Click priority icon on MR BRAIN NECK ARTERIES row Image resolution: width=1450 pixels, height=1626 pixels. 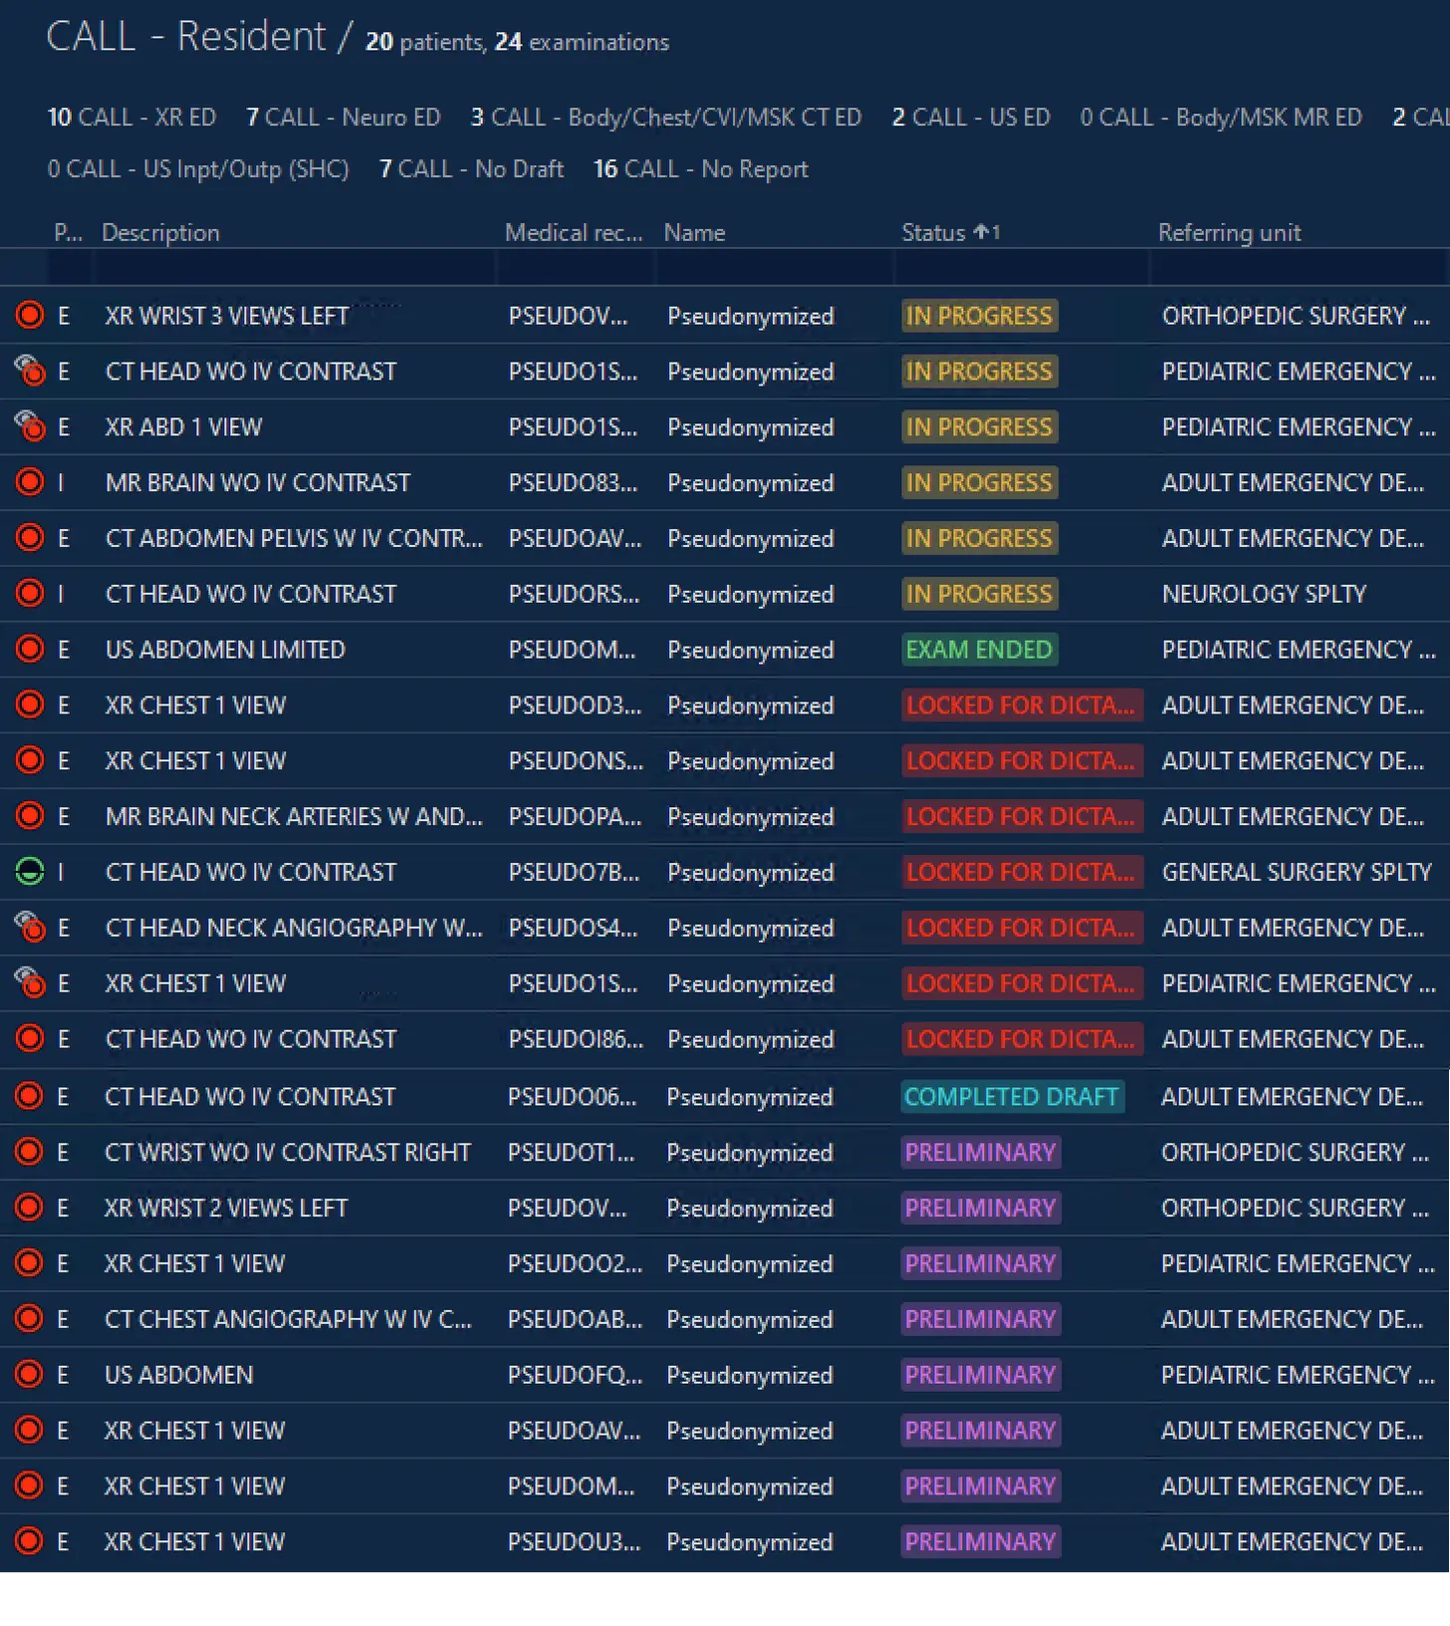(x=30, y=816)
